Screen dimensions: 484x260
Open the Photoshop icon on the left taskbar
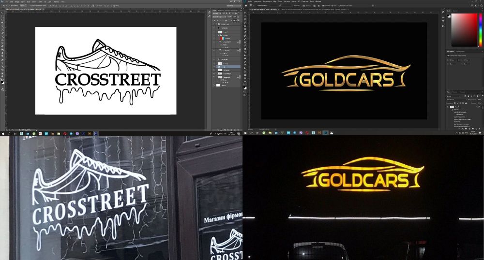point(96,133)
